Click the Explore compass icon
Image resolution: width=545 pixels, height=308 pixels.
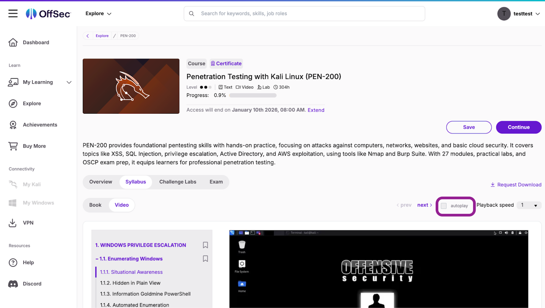tap(13, 103)
